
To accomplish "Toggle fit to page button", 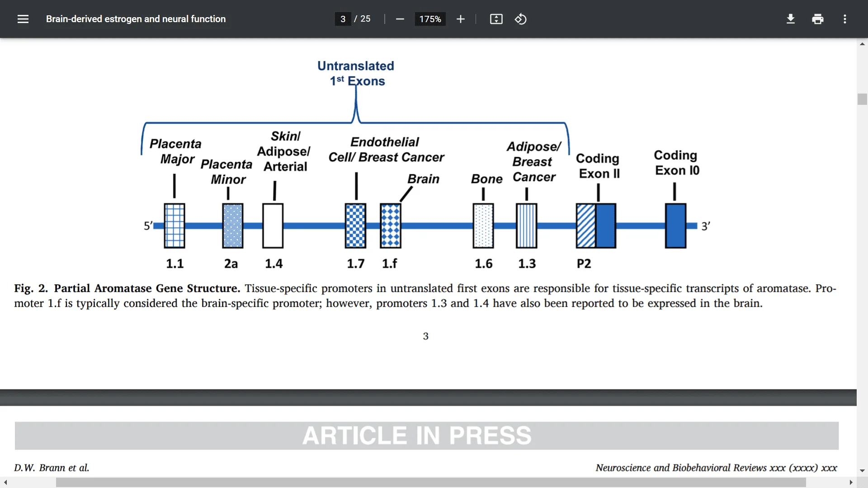I will [x=496, y=19].
